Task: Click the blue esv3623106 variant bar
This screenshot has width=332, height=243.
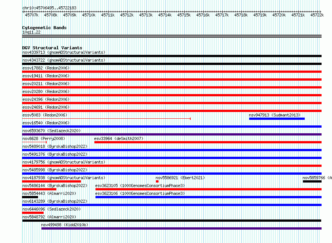Action: pyautogui.click(x=209, y=197)
